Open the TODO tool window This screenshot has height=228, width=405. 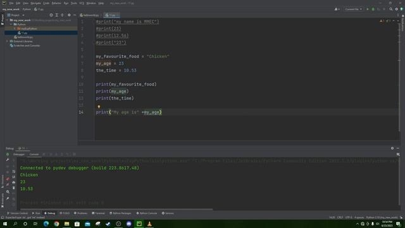pos(65,213)
